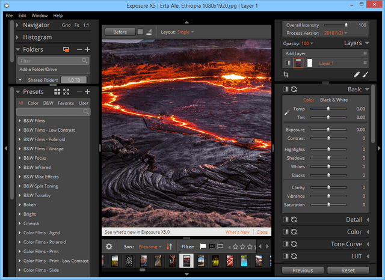The image size is (385, 280).
Task: Expand the B&W Films preset folder
Action: tap(20, 121)
